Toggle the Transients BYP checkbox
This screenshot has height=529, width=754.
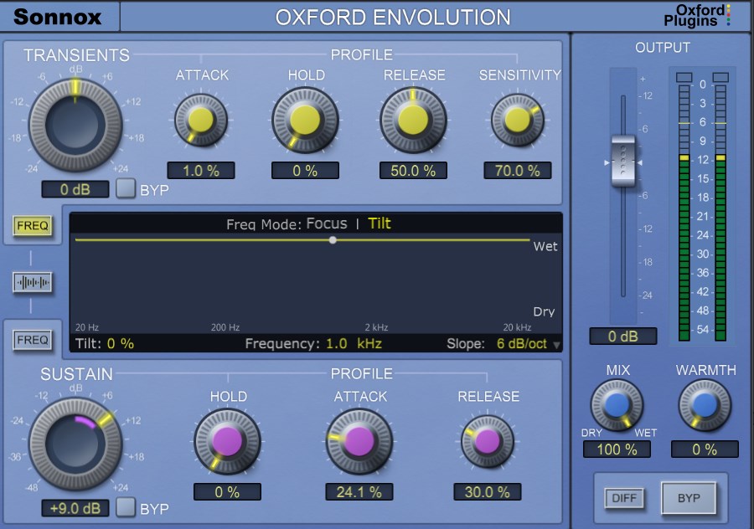tap(126, 188)
